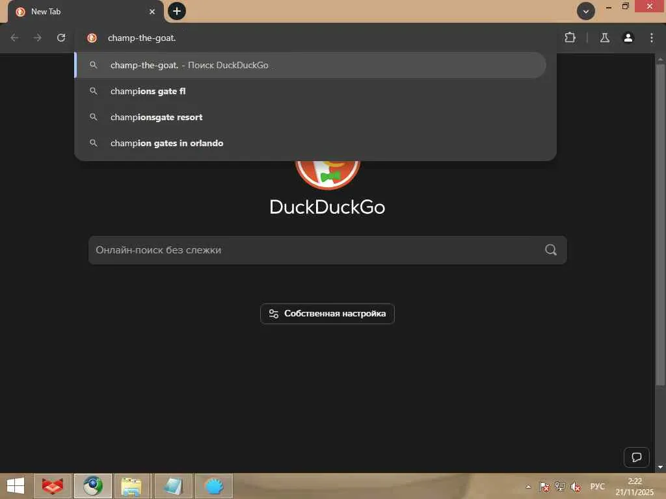Reload the page

(x=61, y=38)
